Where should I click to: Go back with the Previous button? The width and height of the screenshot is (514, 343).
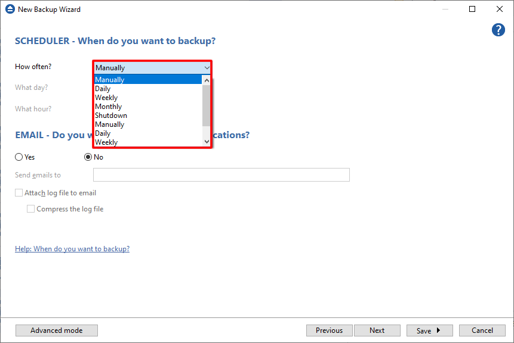click(329, 330)
